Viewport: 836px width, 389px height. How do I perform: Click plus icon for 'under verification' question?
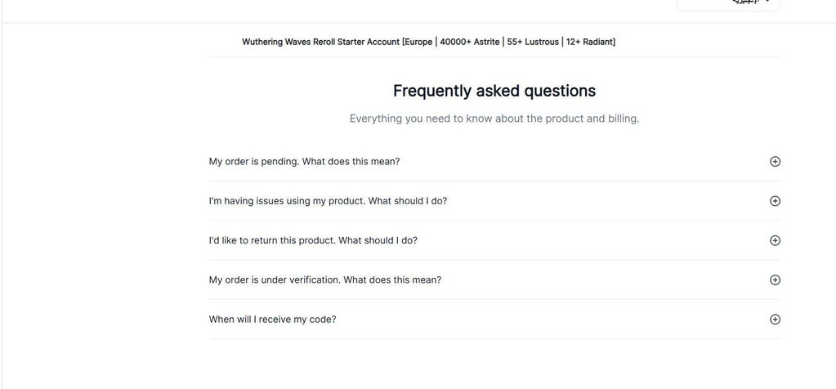[x=775, y=279]
